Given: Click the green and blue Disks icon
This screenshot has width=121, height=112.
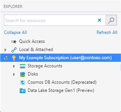Looking at the screenshot, I should (x=22, y=74).
